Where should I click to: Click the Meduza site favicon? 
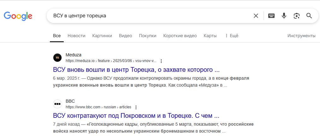coord(57,58)
